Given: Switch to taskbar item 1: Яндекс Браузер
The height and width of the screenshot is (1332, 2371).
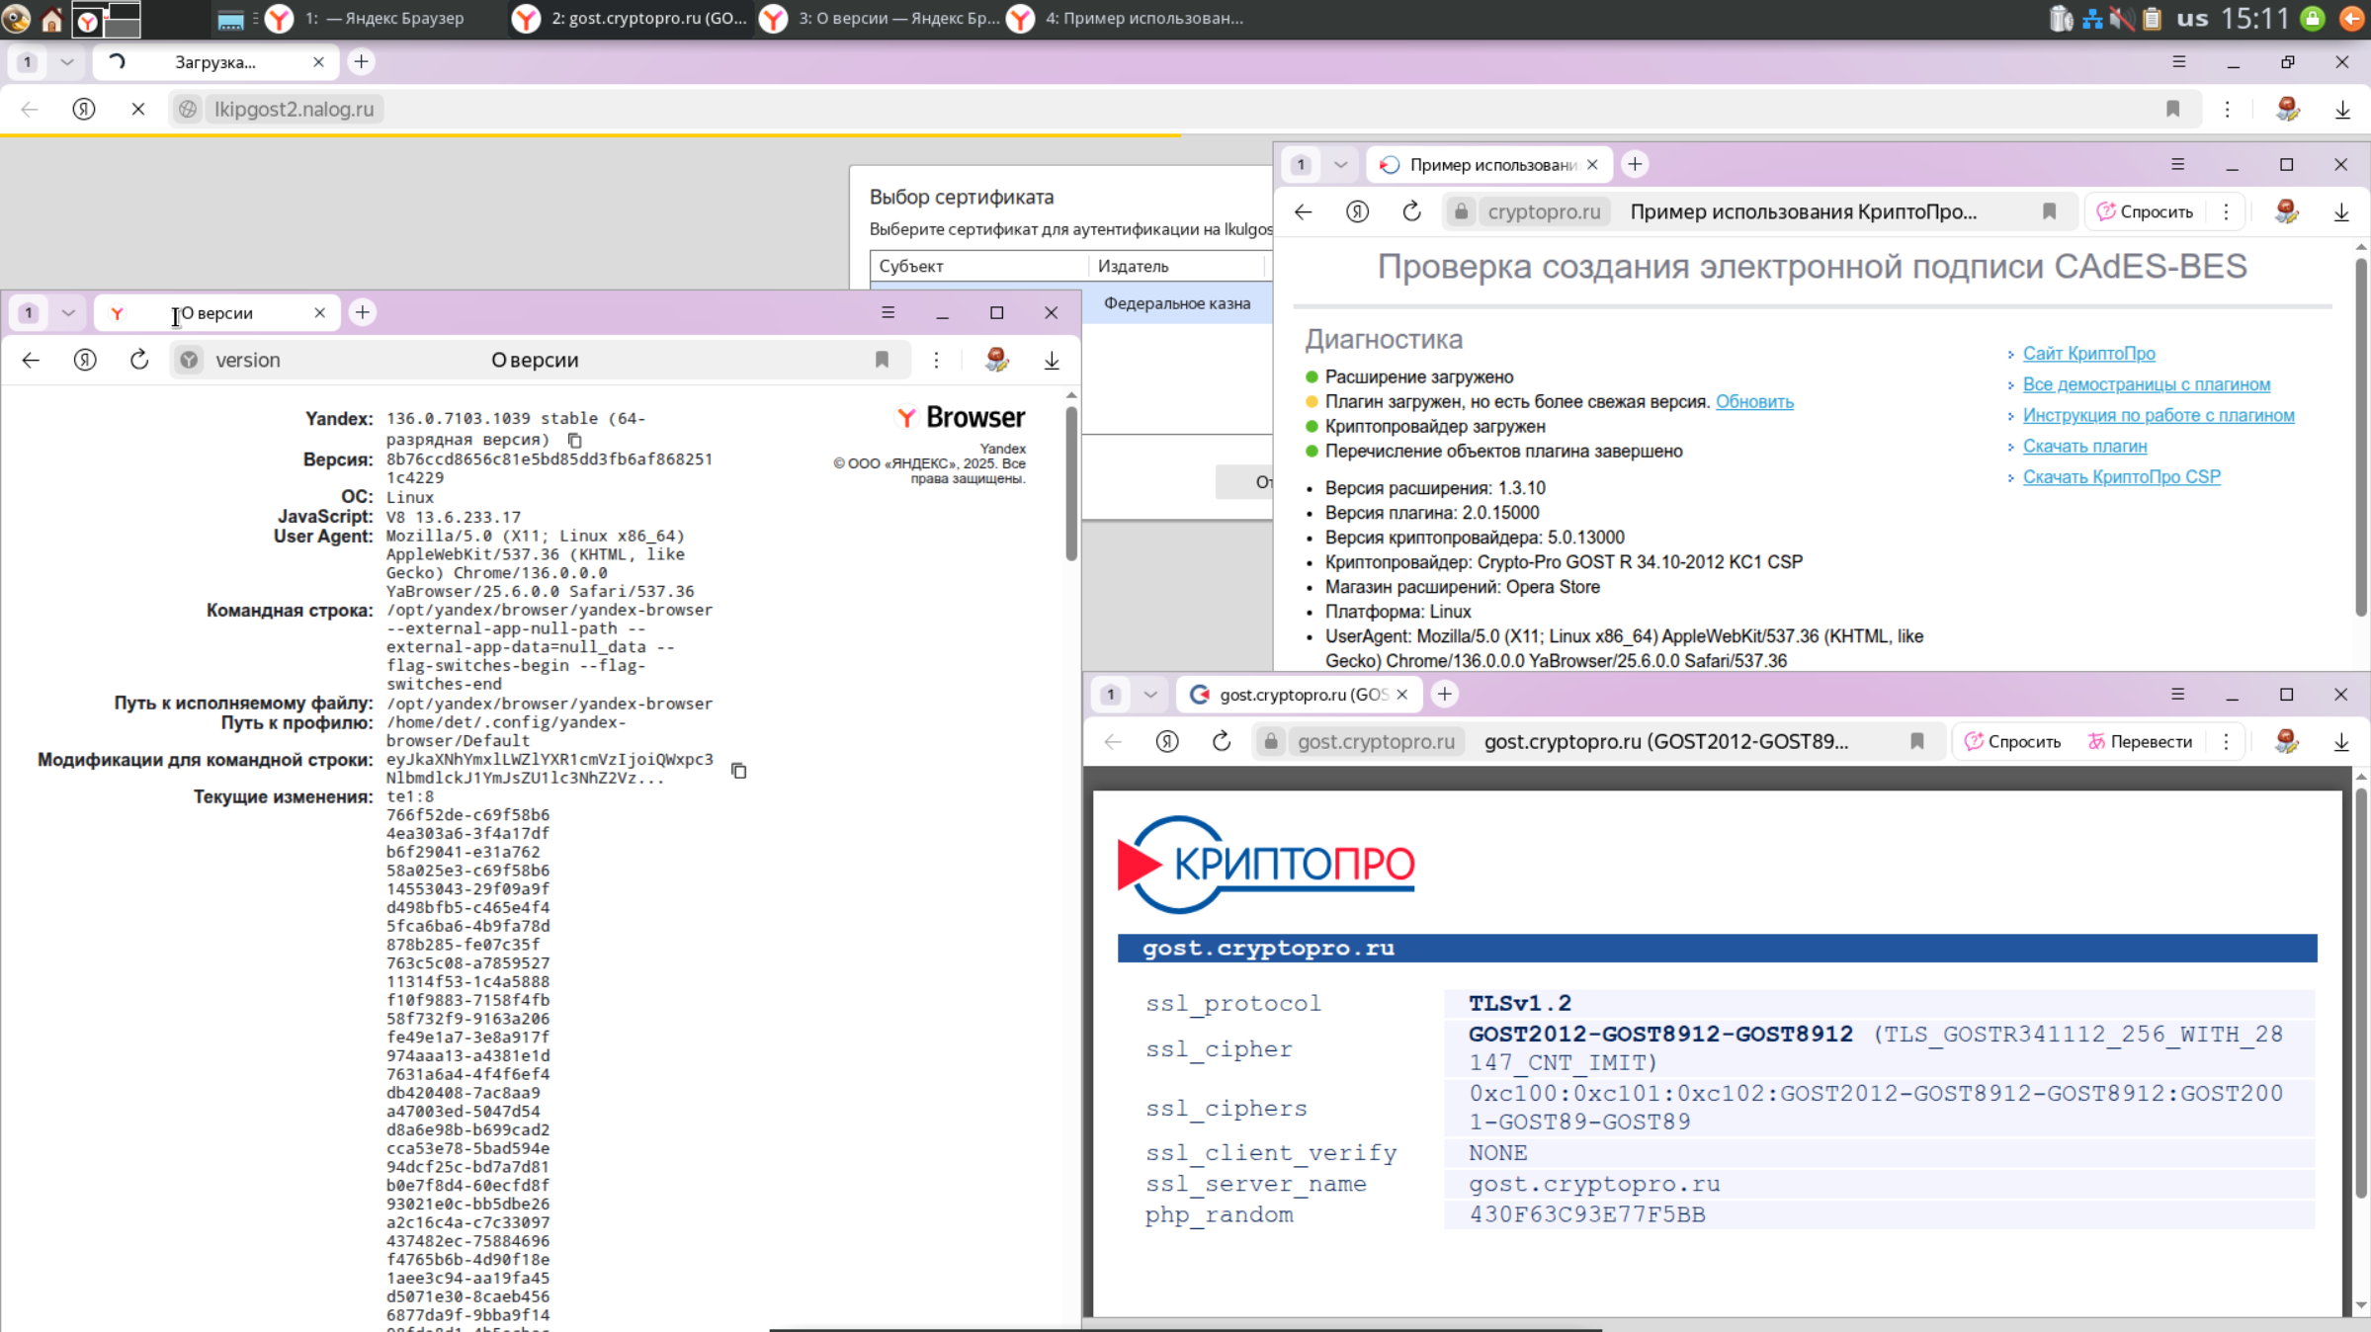Looking at the screenshot, I should 382,18.
